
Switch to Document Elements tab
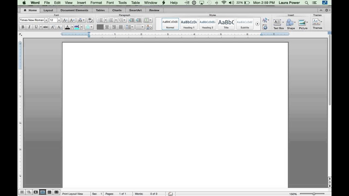click(x=74, y=10)
